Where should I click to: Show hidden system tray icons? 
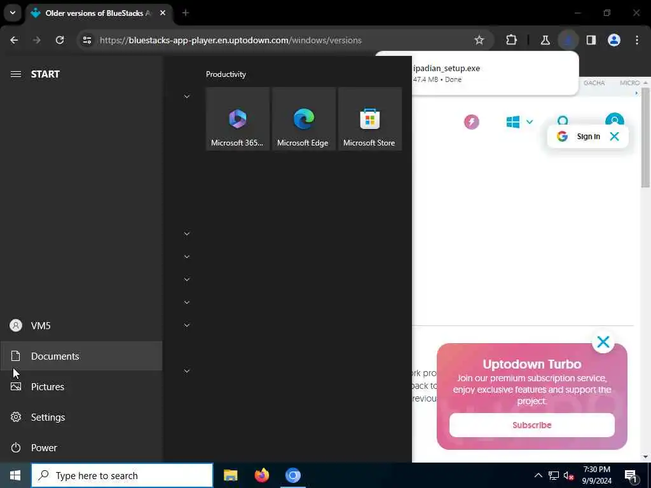538,475
